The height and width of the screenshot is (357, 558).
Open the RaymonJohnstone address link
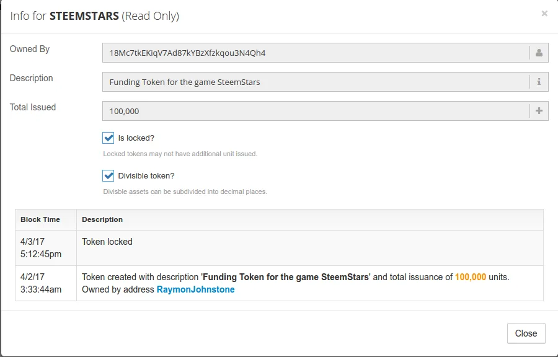(x=195, y=289)
